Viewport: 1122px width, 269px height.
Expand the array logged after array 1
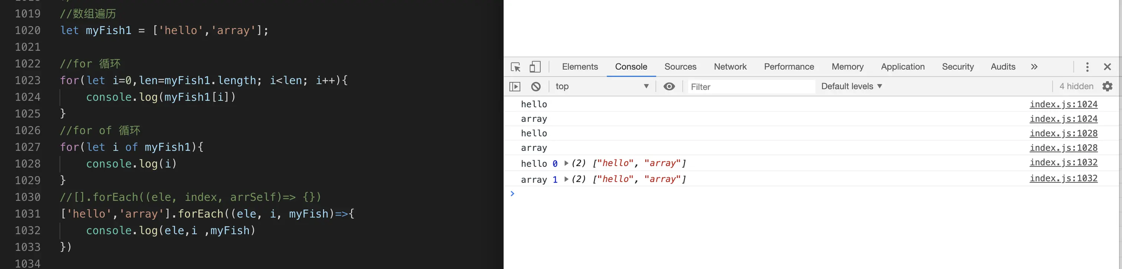566,179
